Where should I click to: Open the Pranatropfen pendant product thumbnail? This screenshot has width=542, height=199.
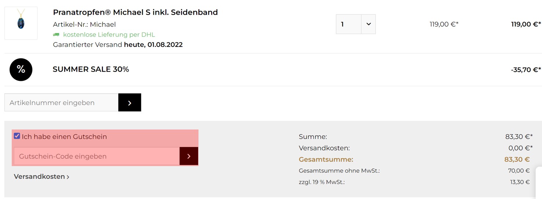pos(21,23)
